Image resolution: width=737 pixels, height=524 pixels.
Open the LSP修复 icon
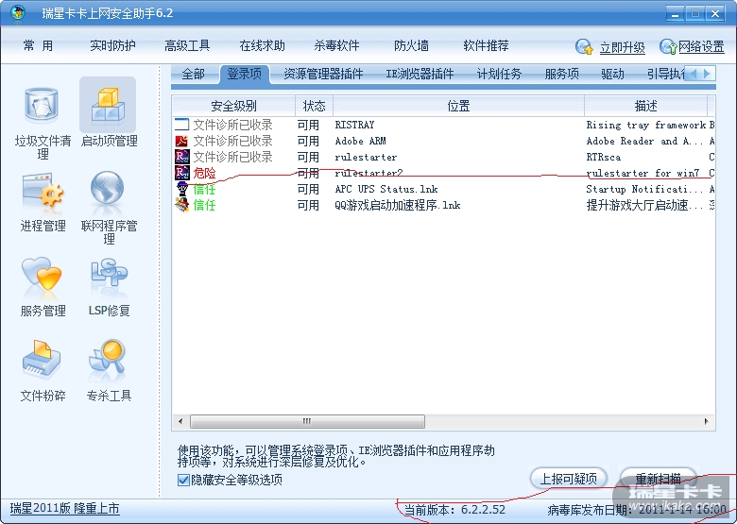[109, 272]
